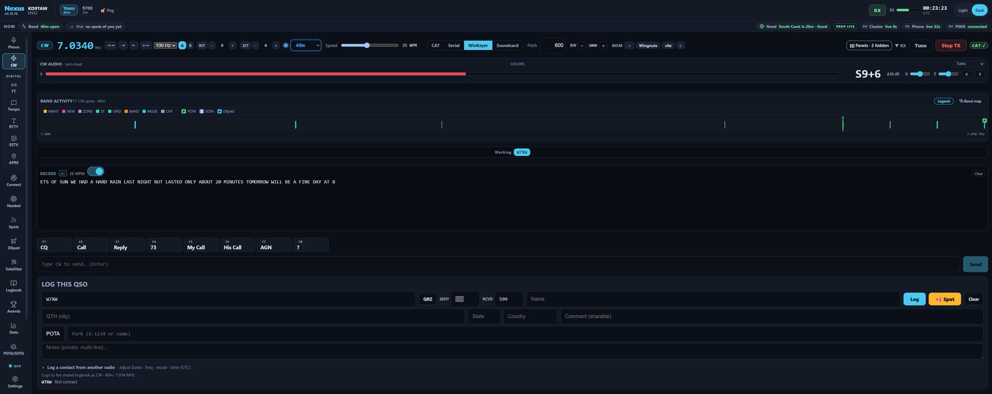Open the POTA/SOTA sidebar icon
992x394 pixels.
13,350
